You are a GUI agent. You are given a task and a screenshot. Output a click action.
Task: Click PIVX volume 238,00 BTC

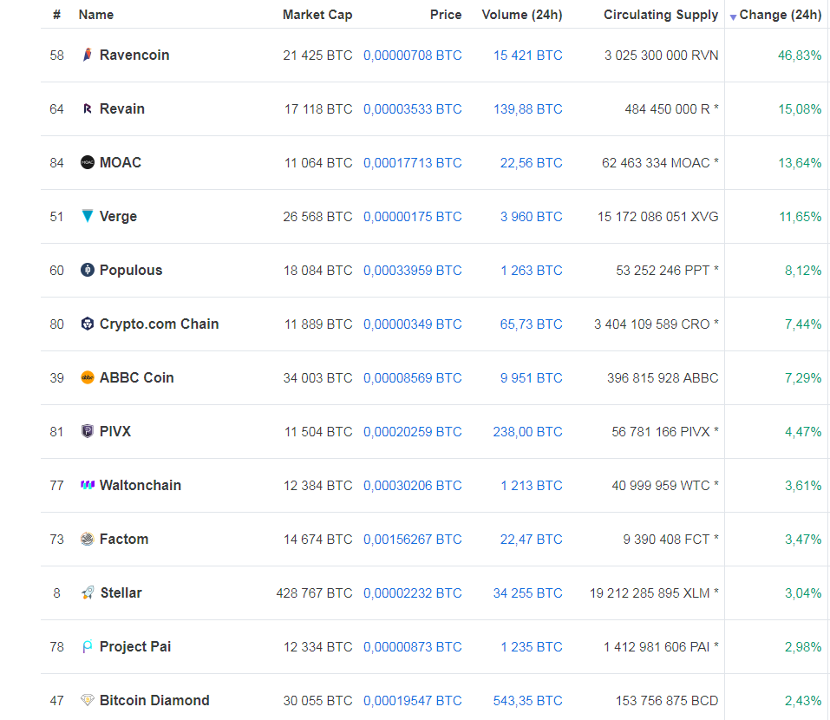point(528,432)
